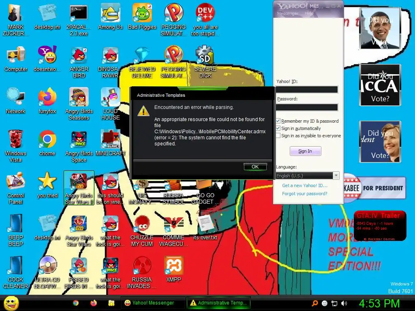Select the RUSSIA INVADES desktop icon
Screen dimensions: 415x311
(x=142, y=272)
